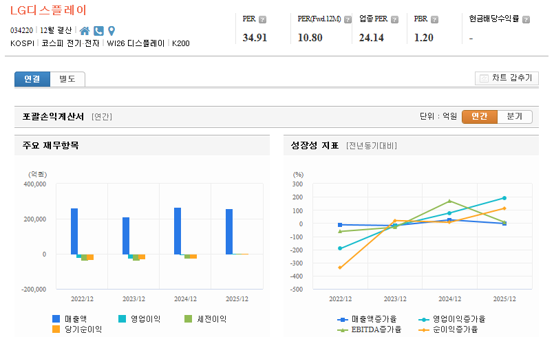Select the 연간 annual view toggle
This screenshot has width=554, height=337.
(480, 116)
